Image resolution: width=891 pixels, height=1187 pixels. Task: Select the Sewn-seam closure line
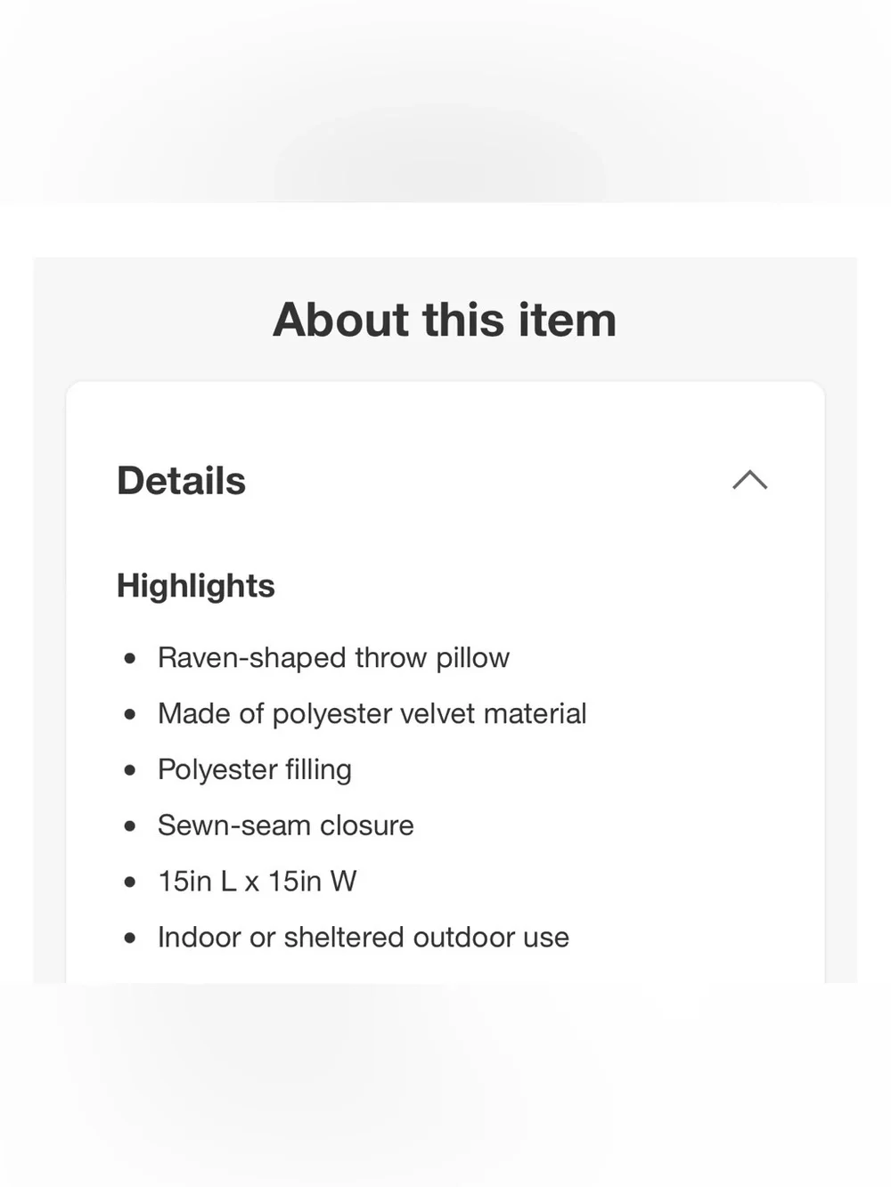point(285,825)
